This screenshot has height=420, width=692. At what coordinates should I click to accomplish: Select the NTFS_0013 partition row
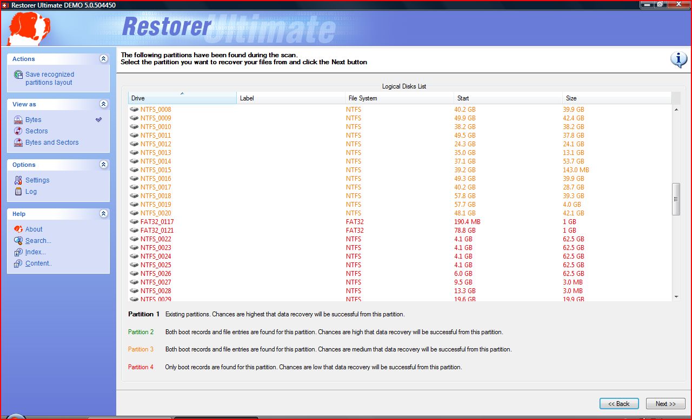(x=400, y=153)
